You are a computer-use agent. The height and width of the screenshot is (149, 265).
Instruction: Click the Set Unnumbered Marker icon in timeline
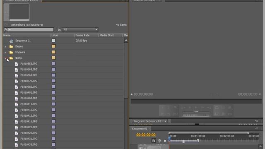point(165,141)
